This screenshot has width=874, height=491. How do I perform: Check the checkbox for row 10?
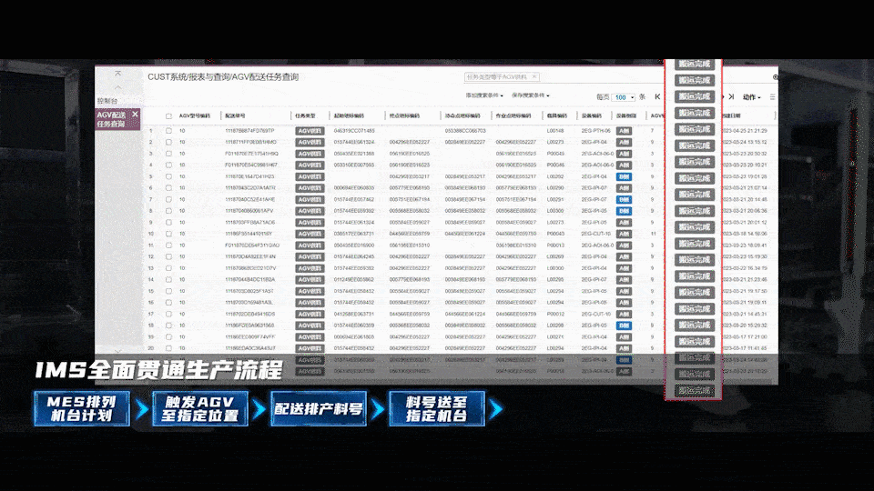168,234
